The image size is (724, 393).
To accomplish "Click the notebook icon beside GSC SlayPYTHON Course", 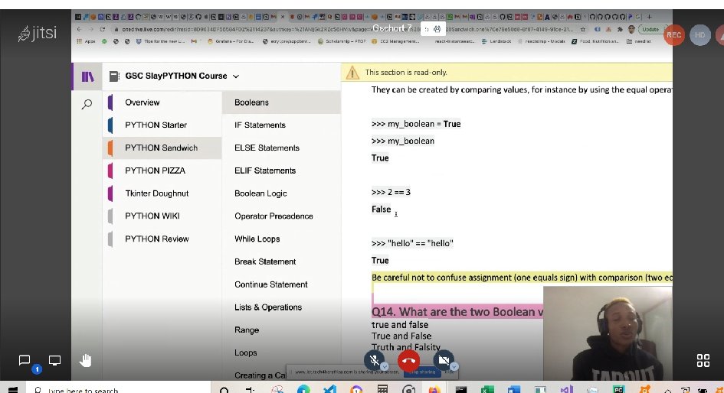I will (114, 76).
